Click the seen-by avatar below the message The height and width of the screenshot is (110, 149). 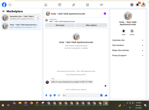click(x=105, y=86)
